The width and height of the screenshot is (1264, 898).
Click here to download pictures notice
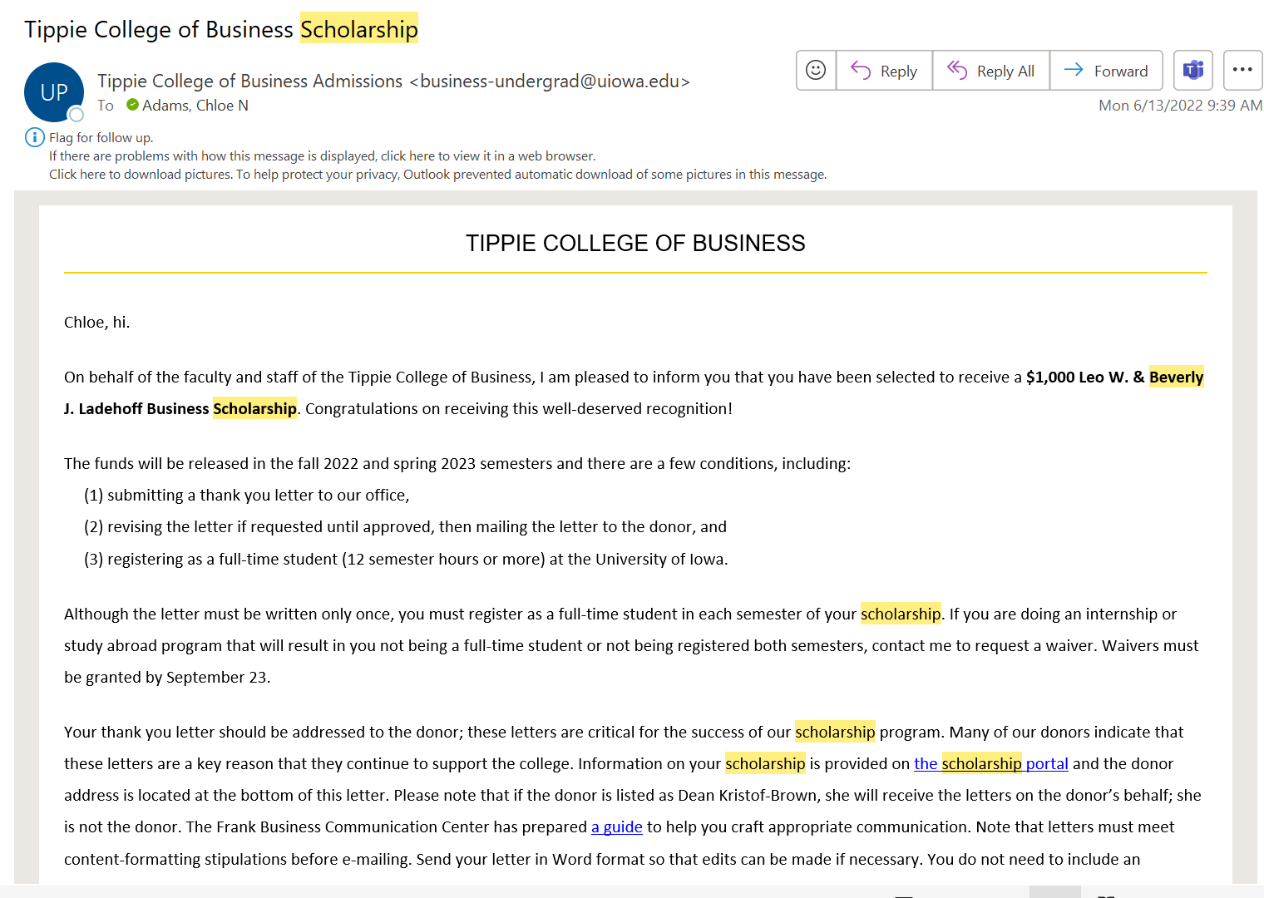pos(437,174)
